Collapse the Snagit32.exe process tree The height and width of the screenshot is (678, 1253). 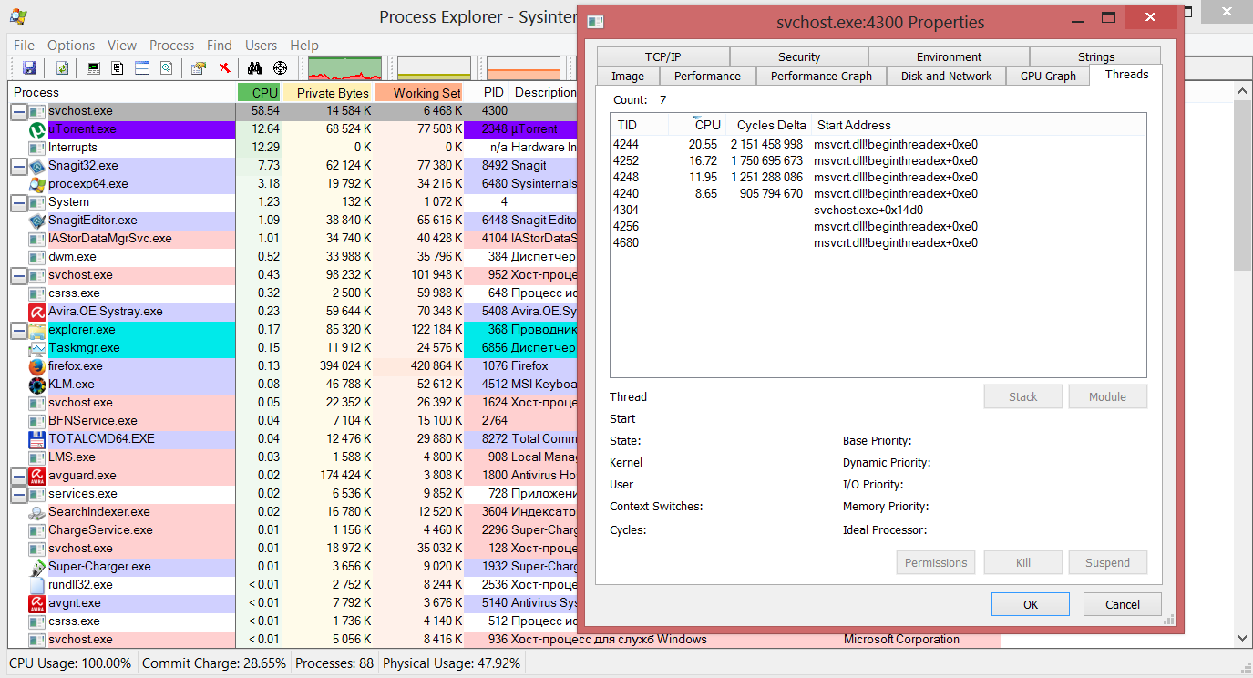tap(18, 166)
